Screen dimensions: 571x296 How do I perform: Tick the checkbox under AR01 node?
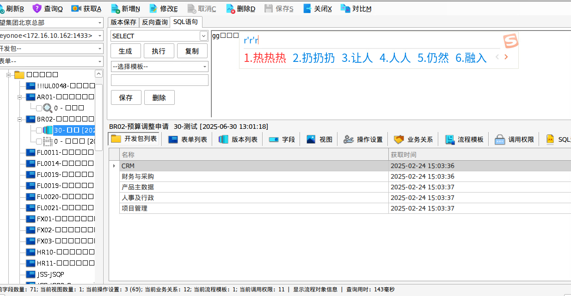tap(39, 108)
